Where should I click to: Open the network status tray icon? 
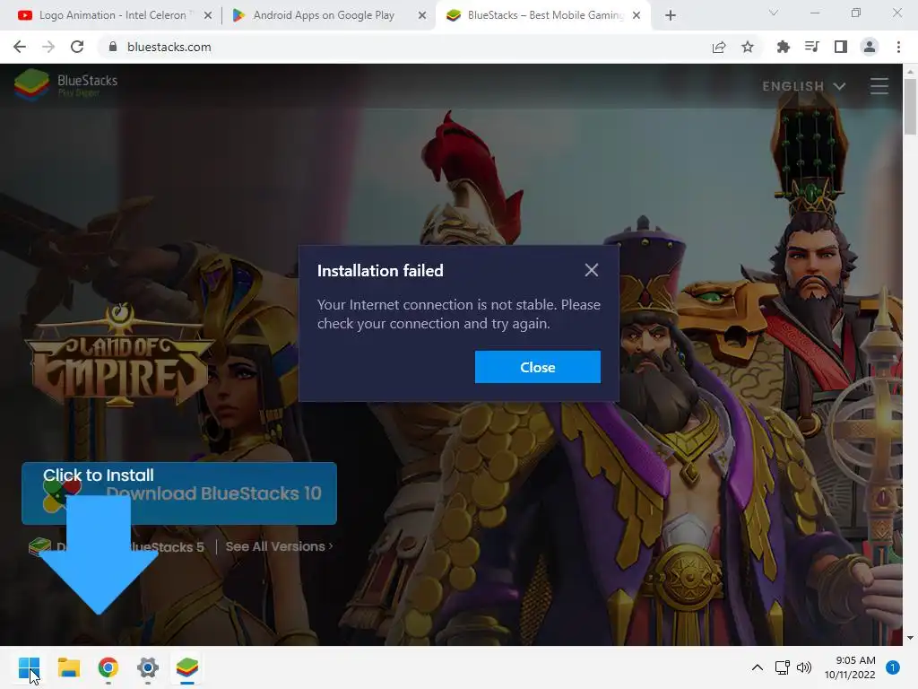tap(782, 667)
